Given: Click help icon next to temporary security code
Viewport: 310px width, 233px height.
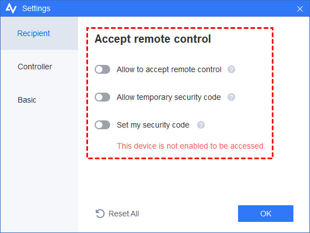Looking at the screenshot, I should click(231, 97).
